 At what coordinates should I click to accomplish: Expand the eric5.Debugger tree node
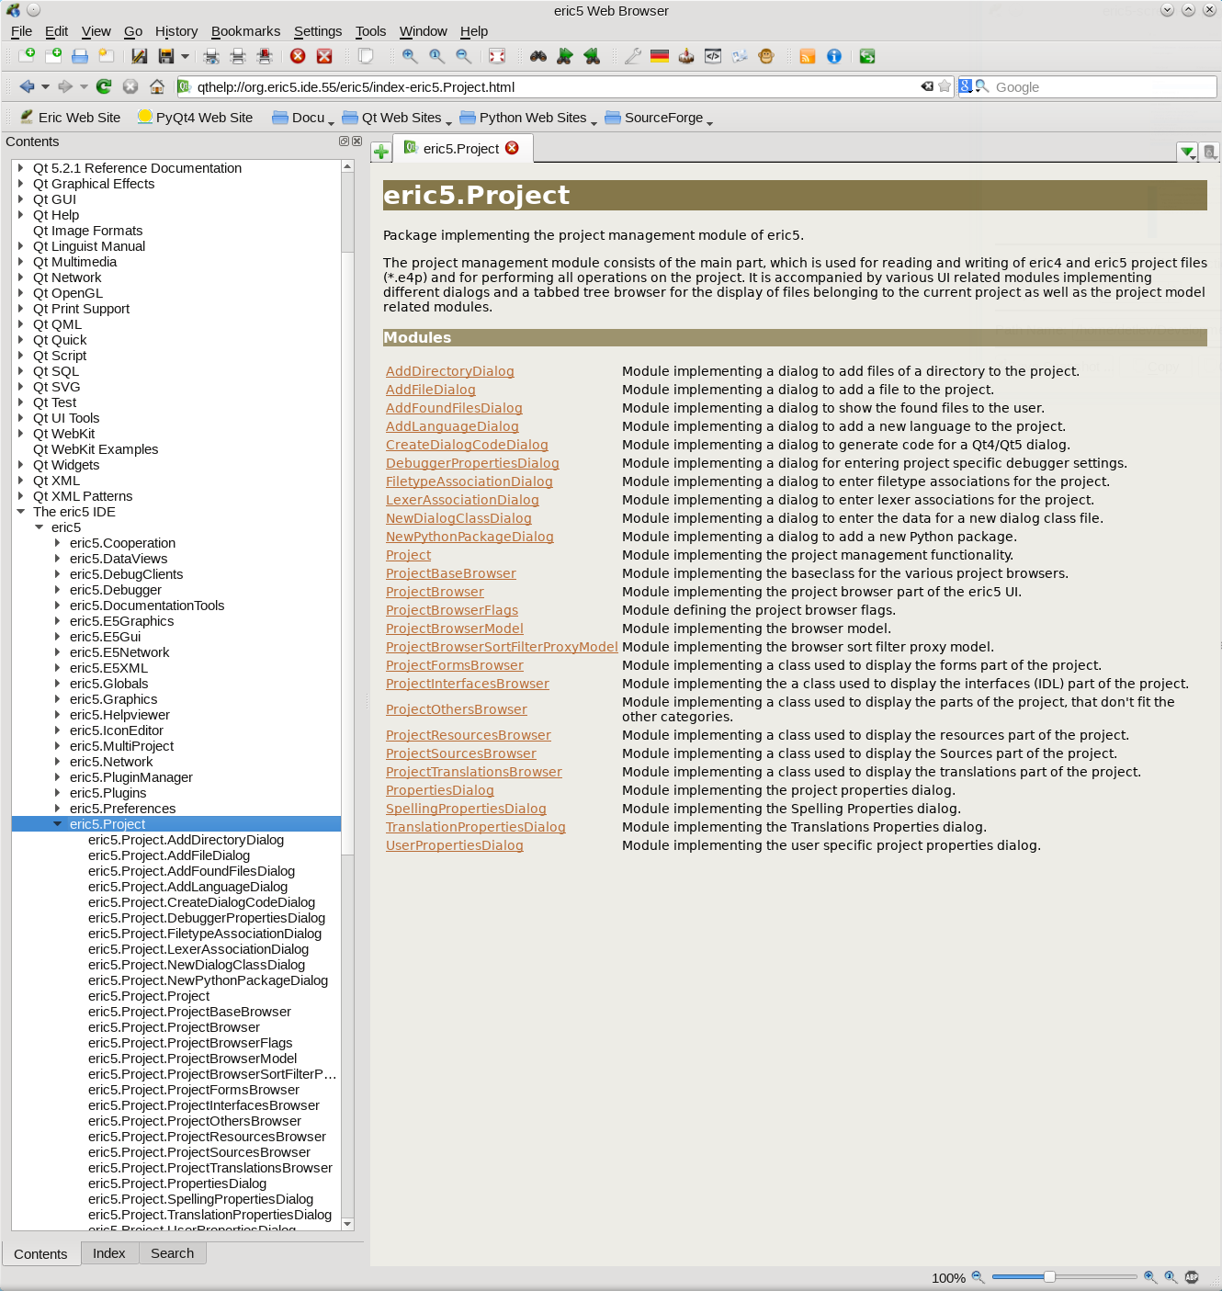tap(57, 590)
